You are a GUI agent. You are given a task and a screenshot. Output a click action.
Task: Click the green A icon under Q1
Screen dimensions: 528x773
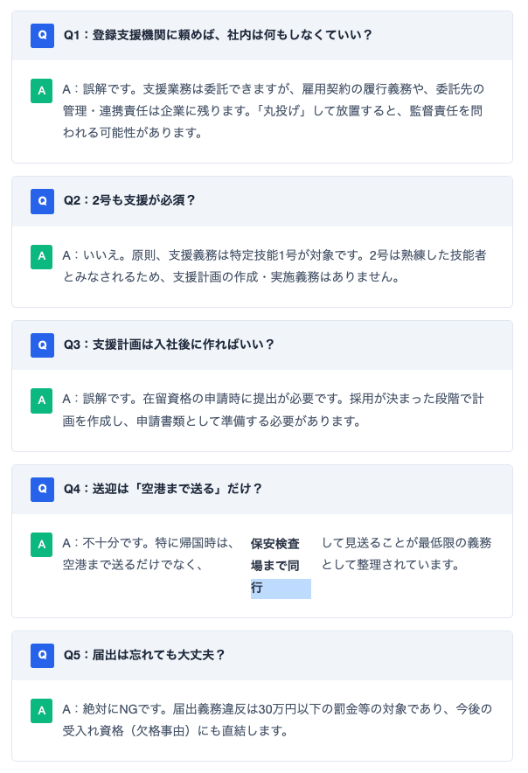coord(42,90)
